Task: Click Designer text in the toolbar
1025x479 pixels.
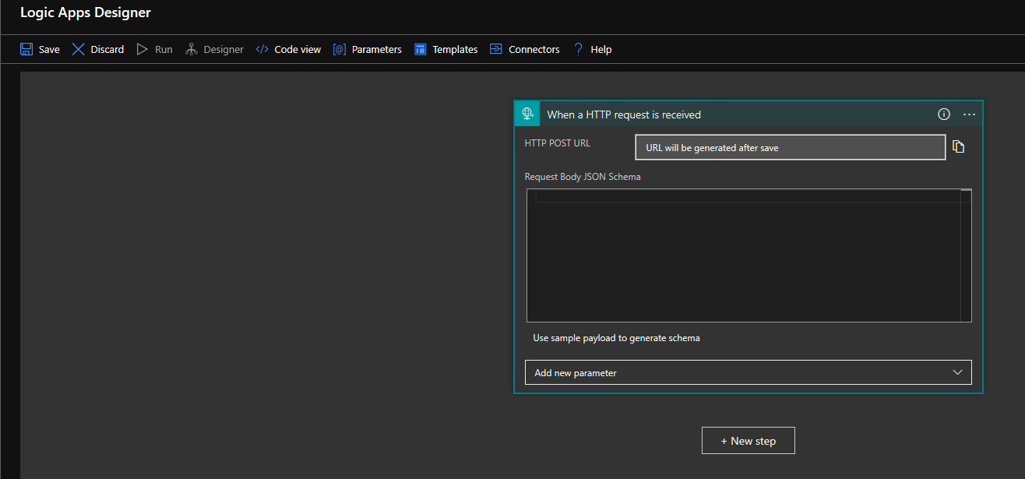Action: click(x=224, y=49)
